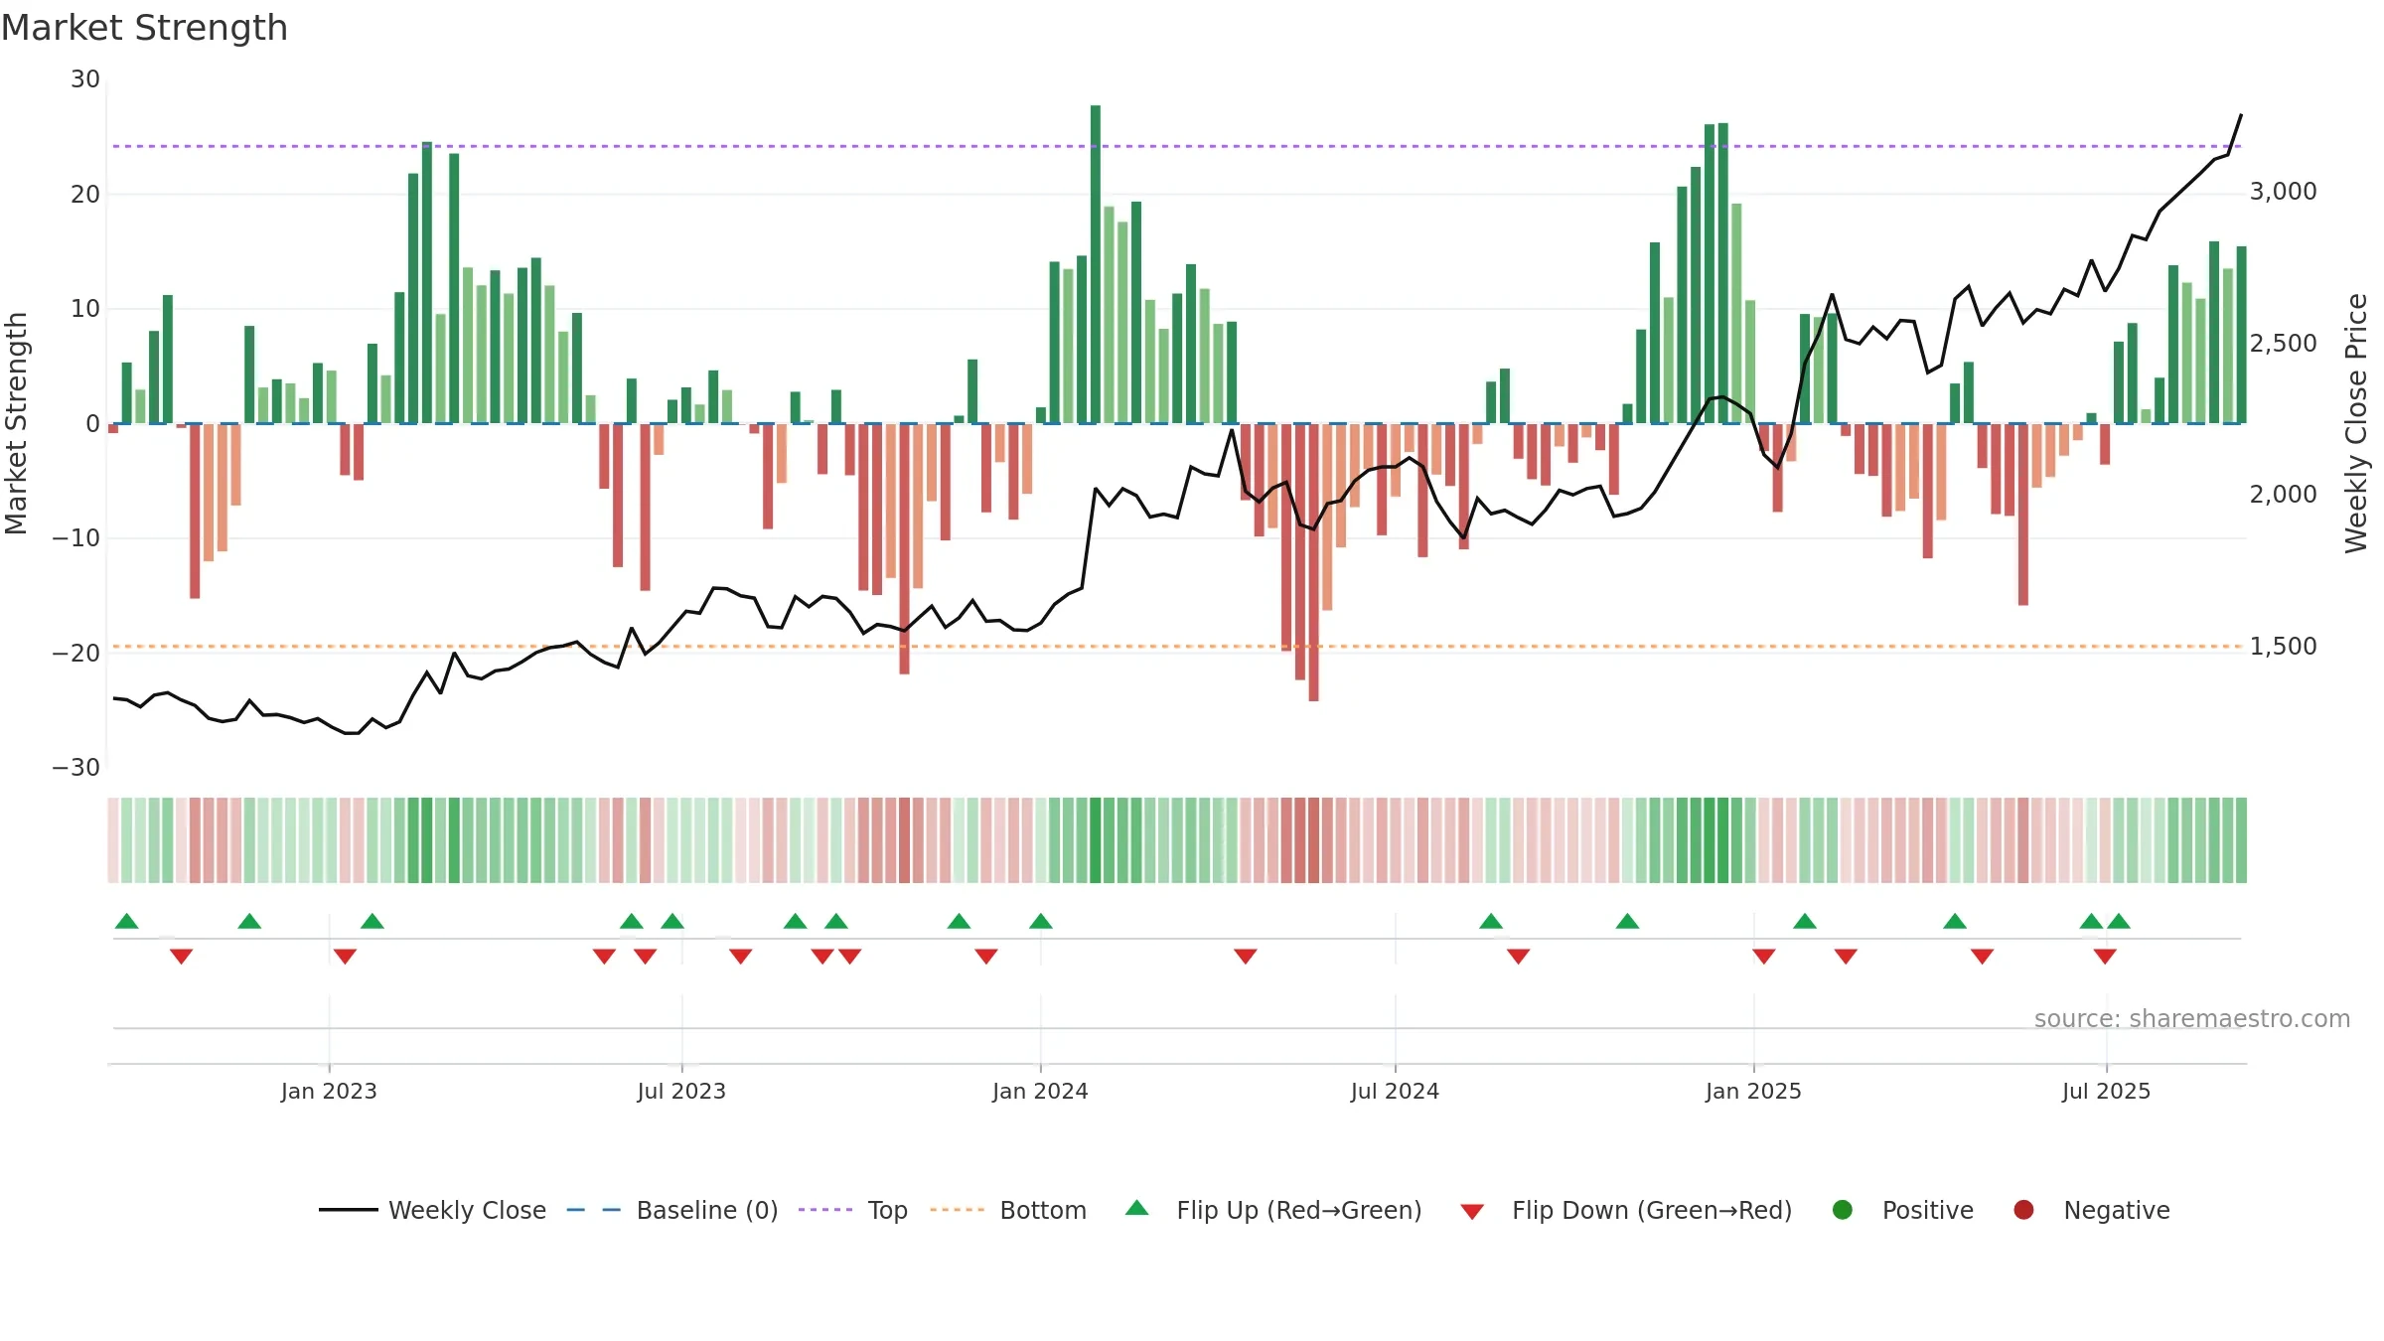Click the "Jan 2024" x-axis label
This screenshot has height=1341, width=2384.
point(1040,1091)
